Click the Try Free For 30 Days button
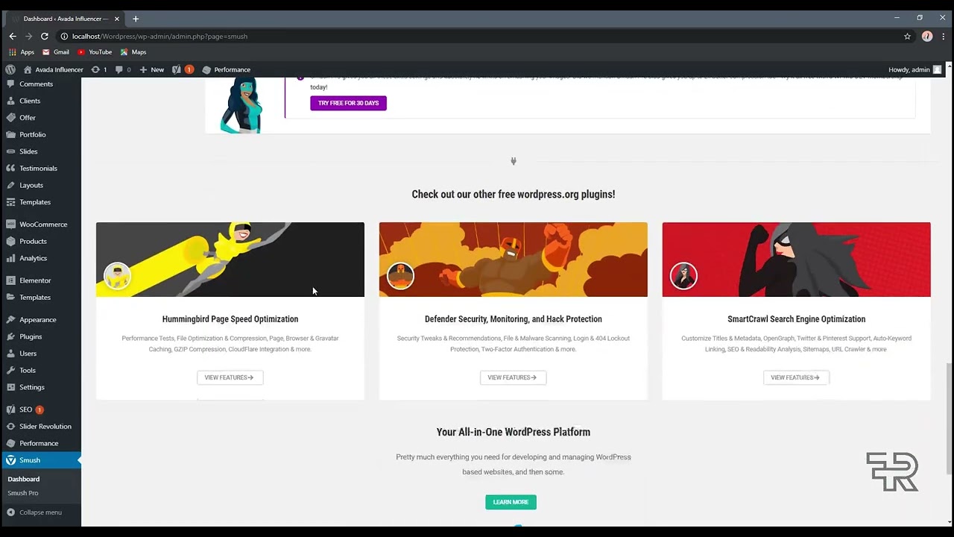The image size is (954, 537). point(348,103)
